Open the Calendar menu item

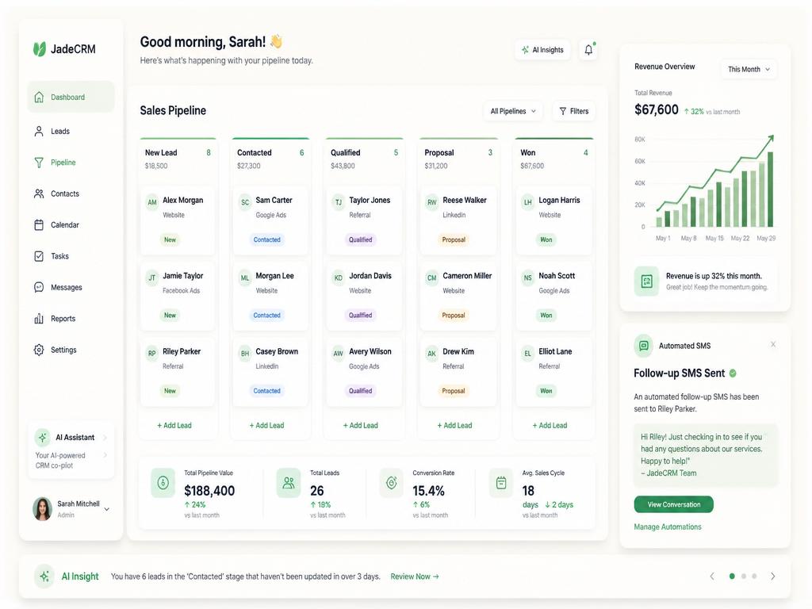[71, 224]
